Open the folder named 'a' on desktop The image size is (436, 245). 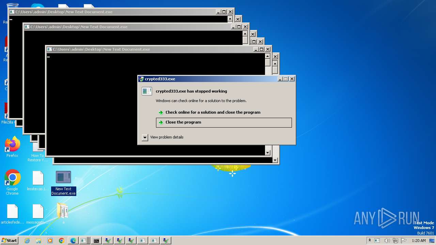pos(63,213)
